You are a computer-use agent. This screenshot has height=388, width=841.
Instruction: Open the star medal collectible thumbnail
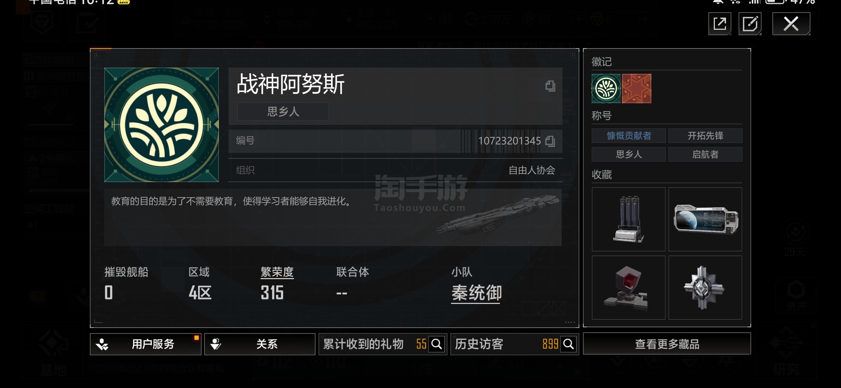705,287
